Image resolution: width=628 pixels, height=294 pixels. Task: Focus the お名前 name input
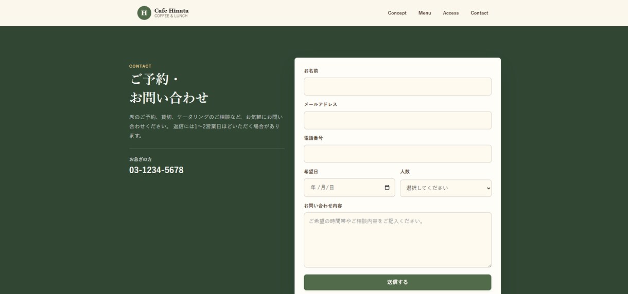[397, 86]
